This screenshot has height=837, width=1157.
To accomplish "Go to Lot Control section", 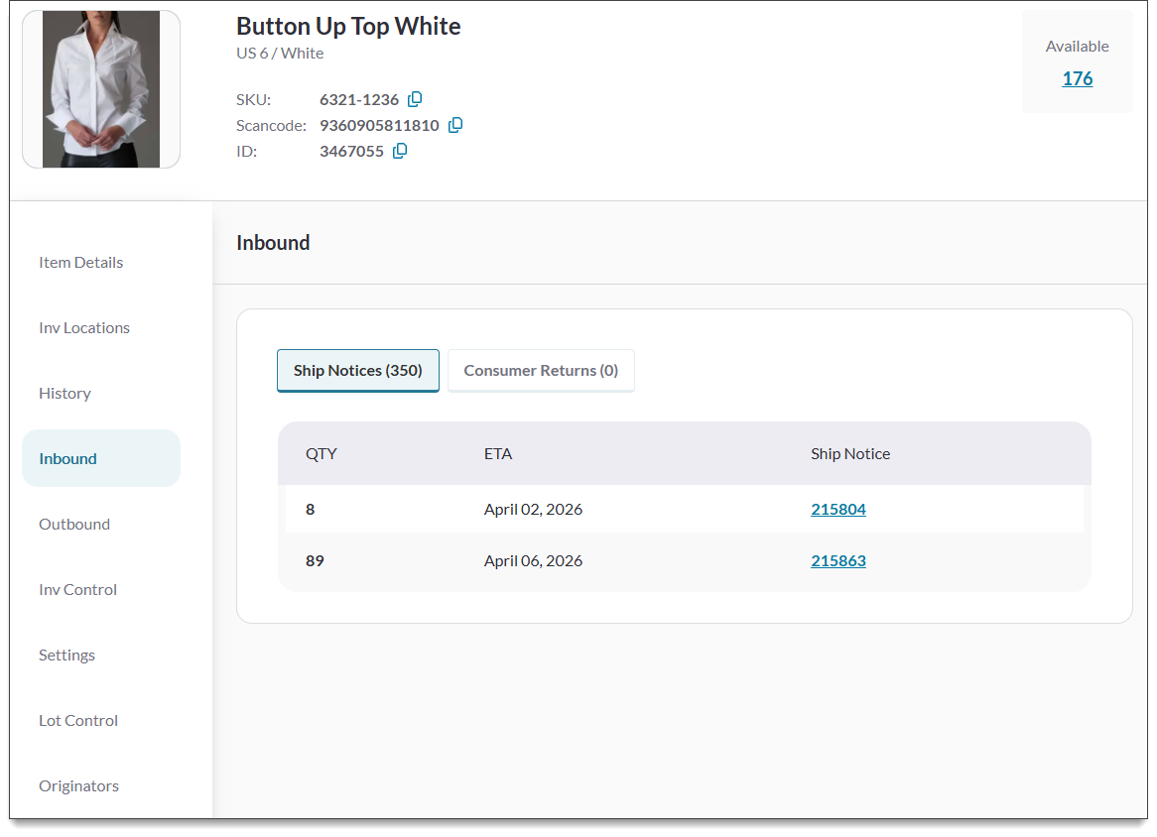I will [x=78, y=720].
